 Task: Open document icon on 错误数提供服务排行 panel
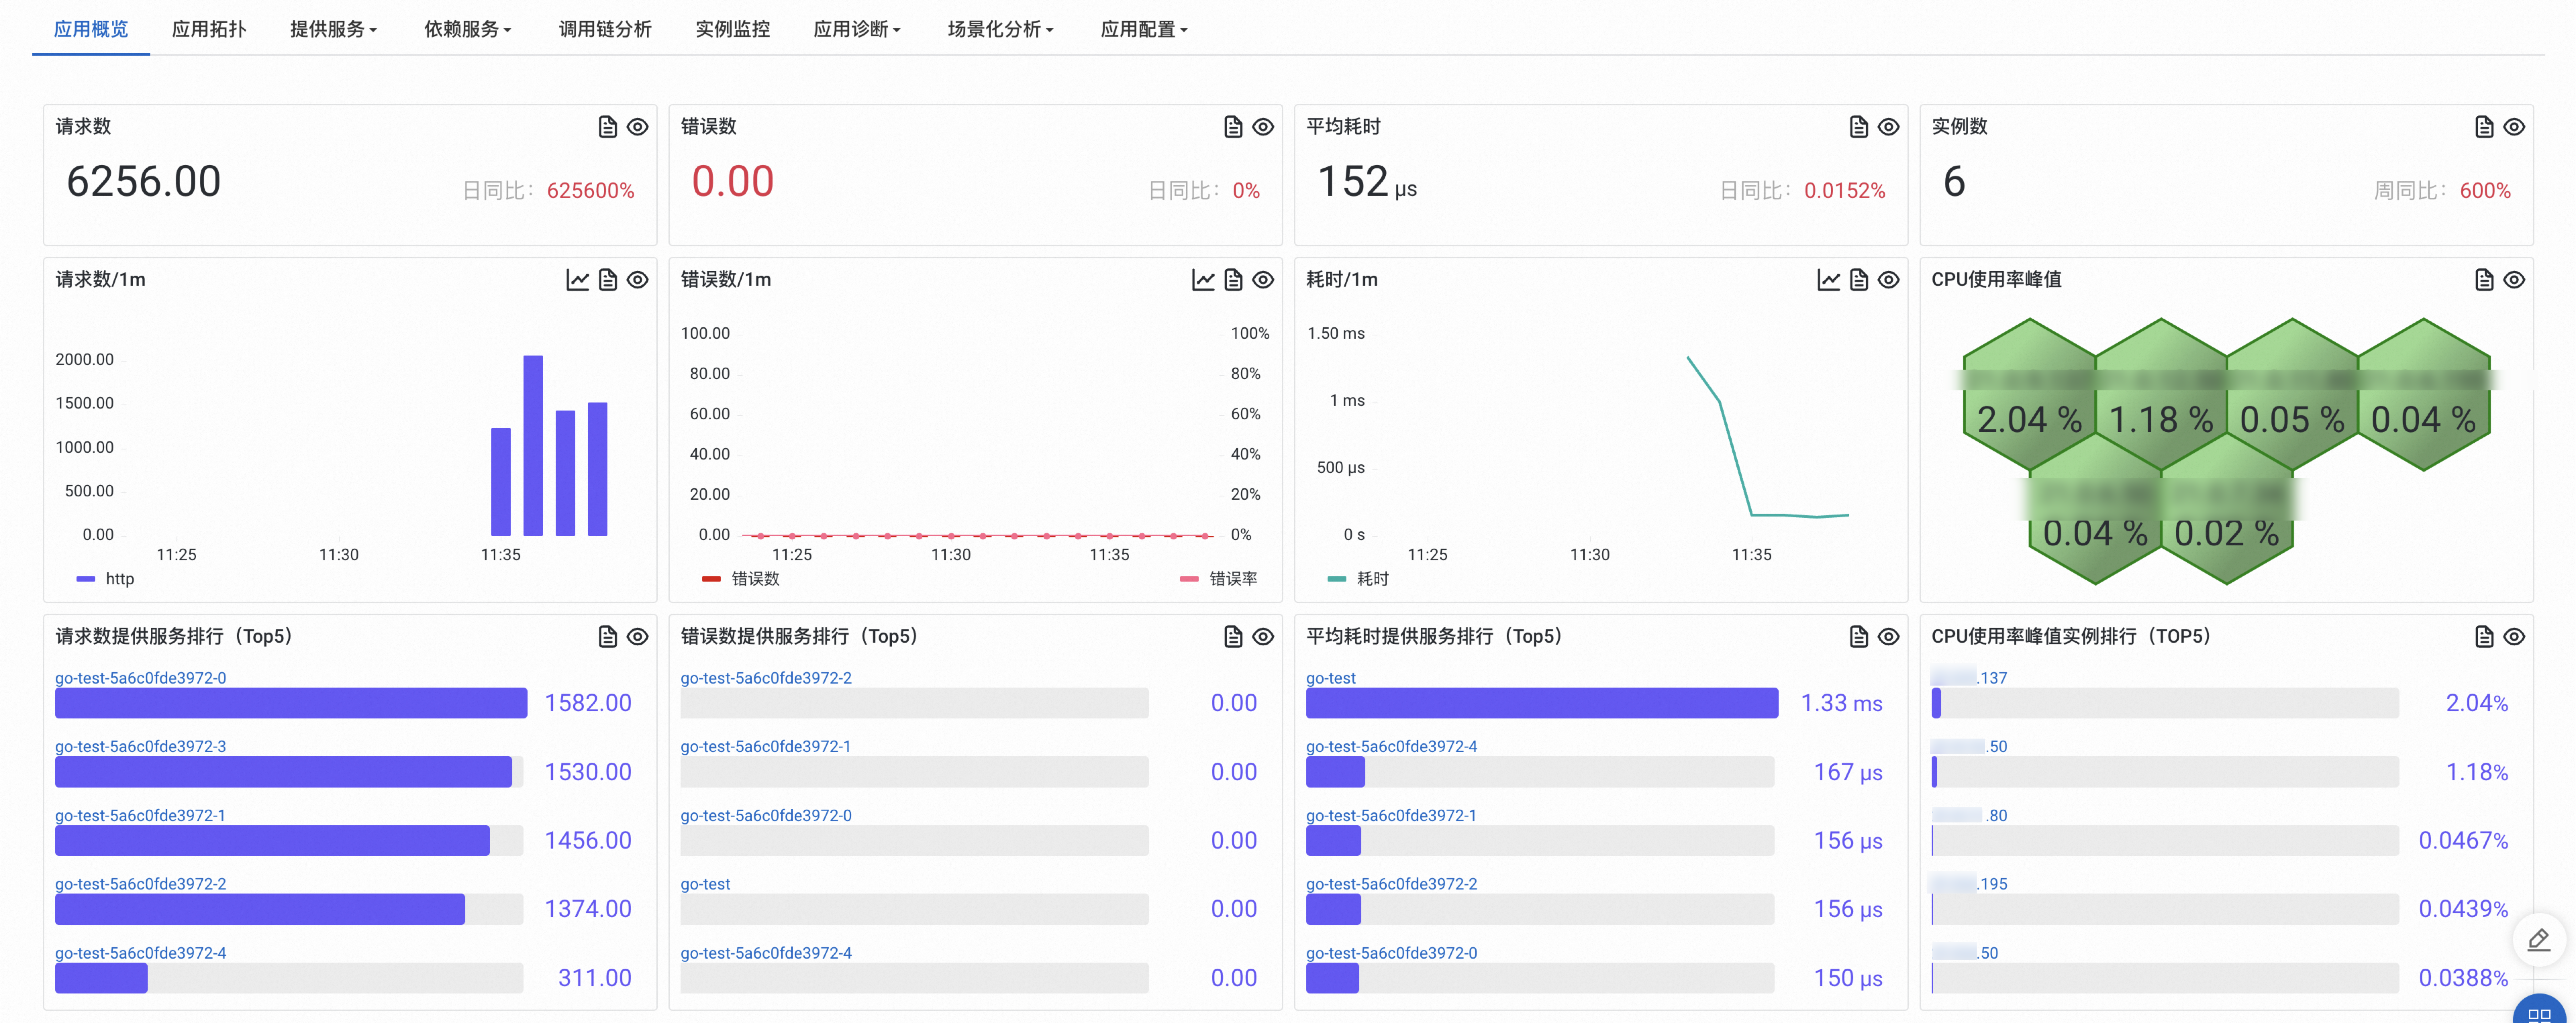coord(1233,636)
